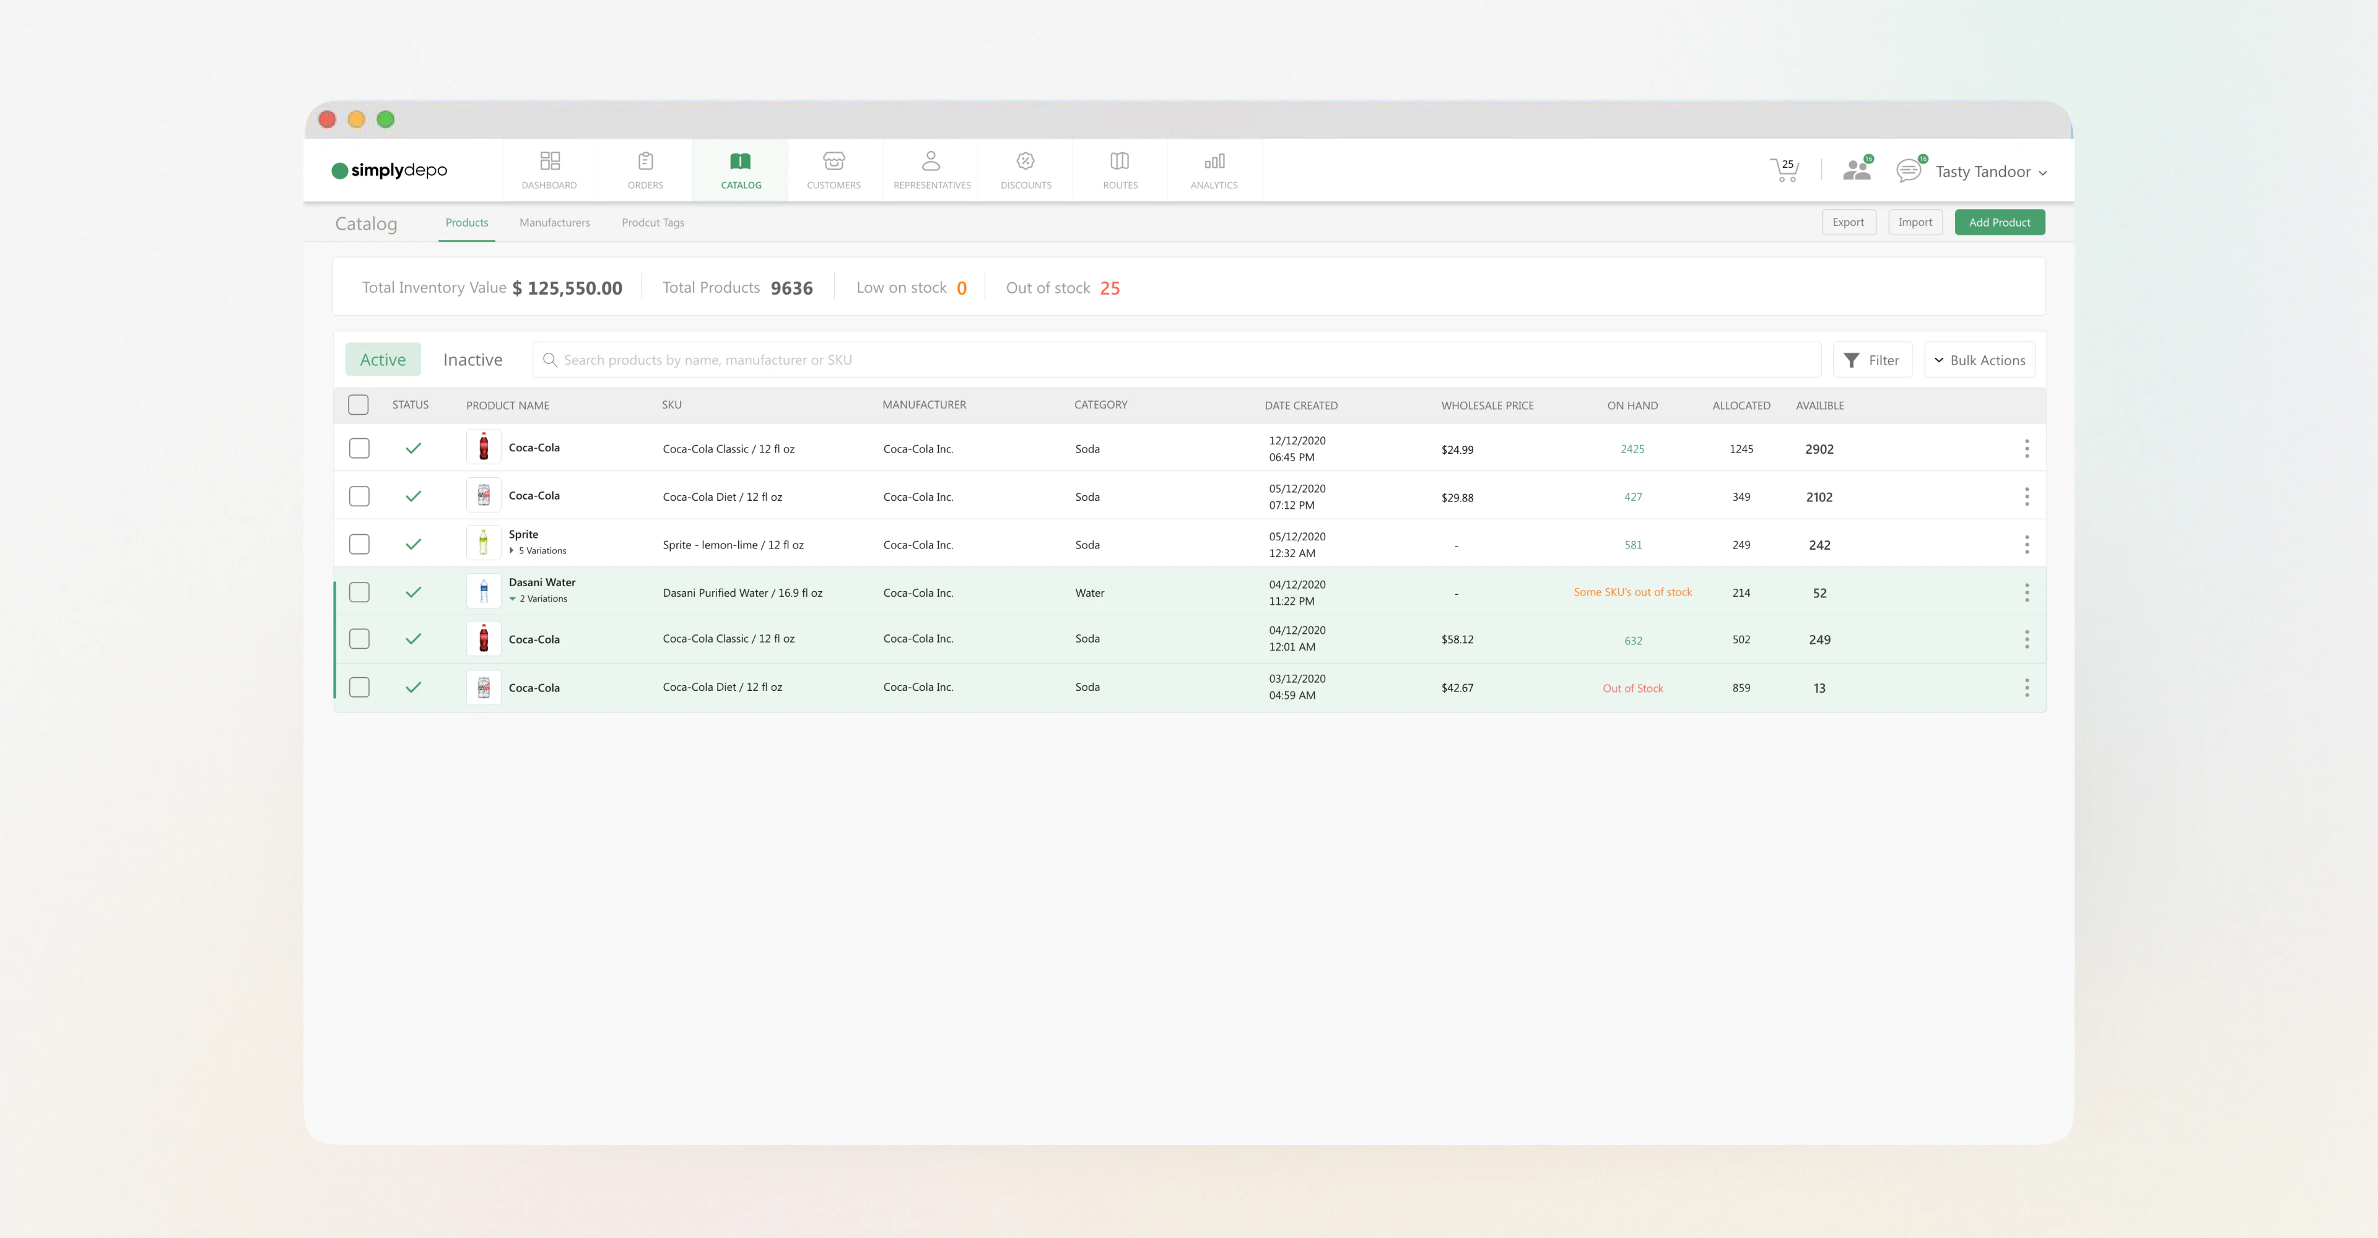Switch to the Inactive products view
Image resolution: width=2378 pixels, height=1238 pixels.
tap(472, 359)
